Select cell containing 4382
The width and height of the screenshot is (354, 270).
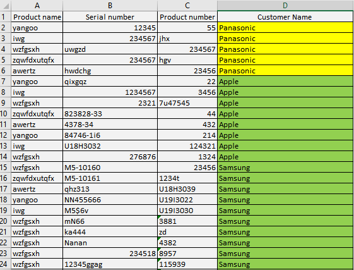coord(187,243)
